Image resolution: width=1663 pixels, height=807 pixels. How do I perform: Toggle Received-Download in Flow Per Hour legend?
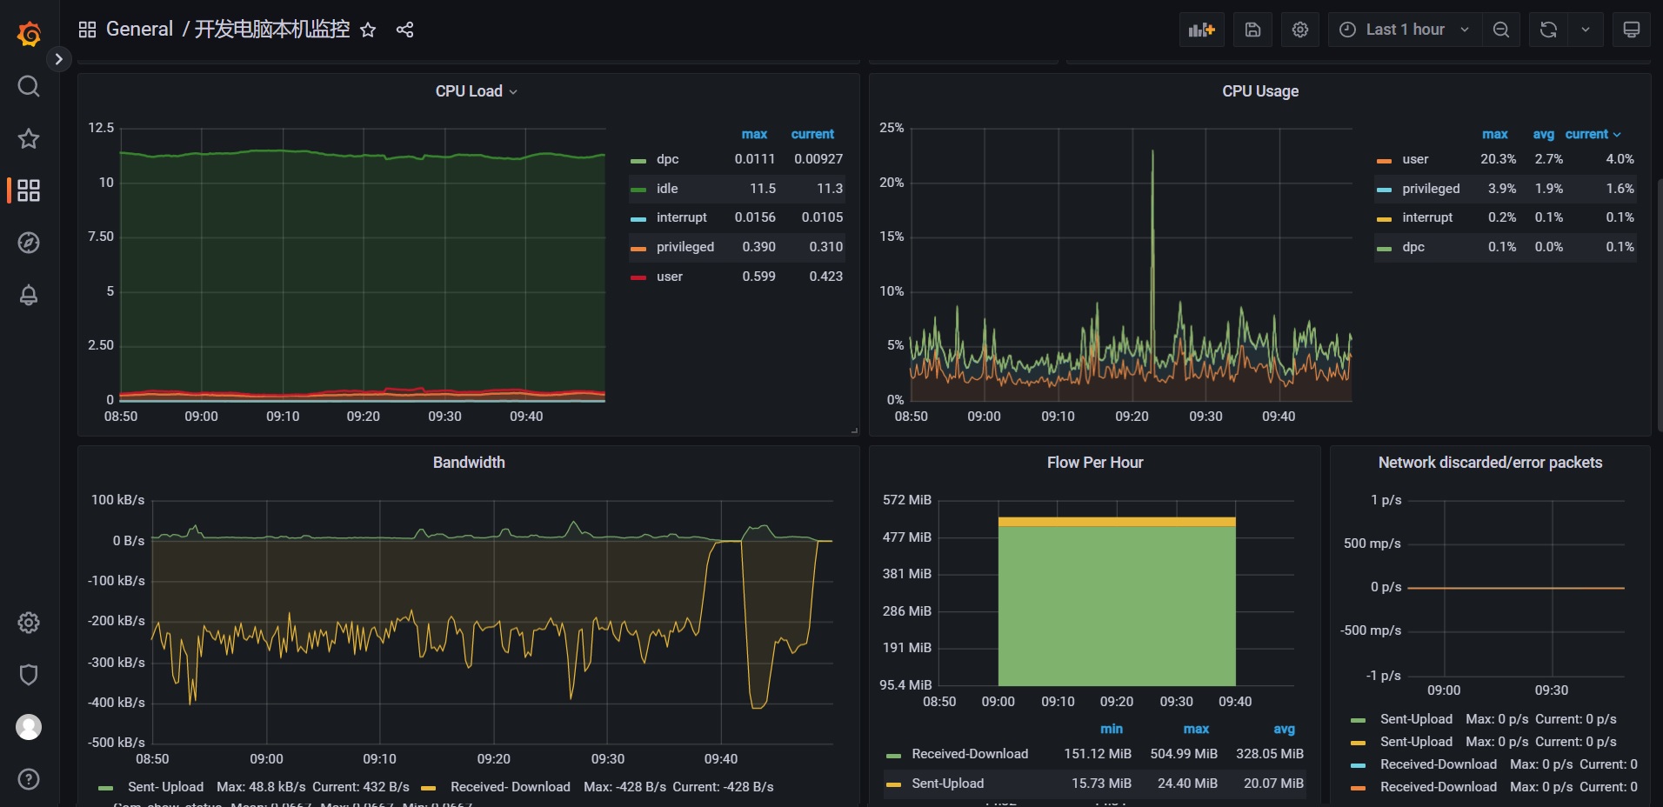point(970,754)
